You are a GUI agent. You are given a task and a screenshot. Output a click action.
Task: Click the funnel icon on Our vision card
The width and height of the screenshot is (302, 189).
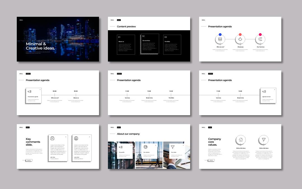click(x=173, y=147)
